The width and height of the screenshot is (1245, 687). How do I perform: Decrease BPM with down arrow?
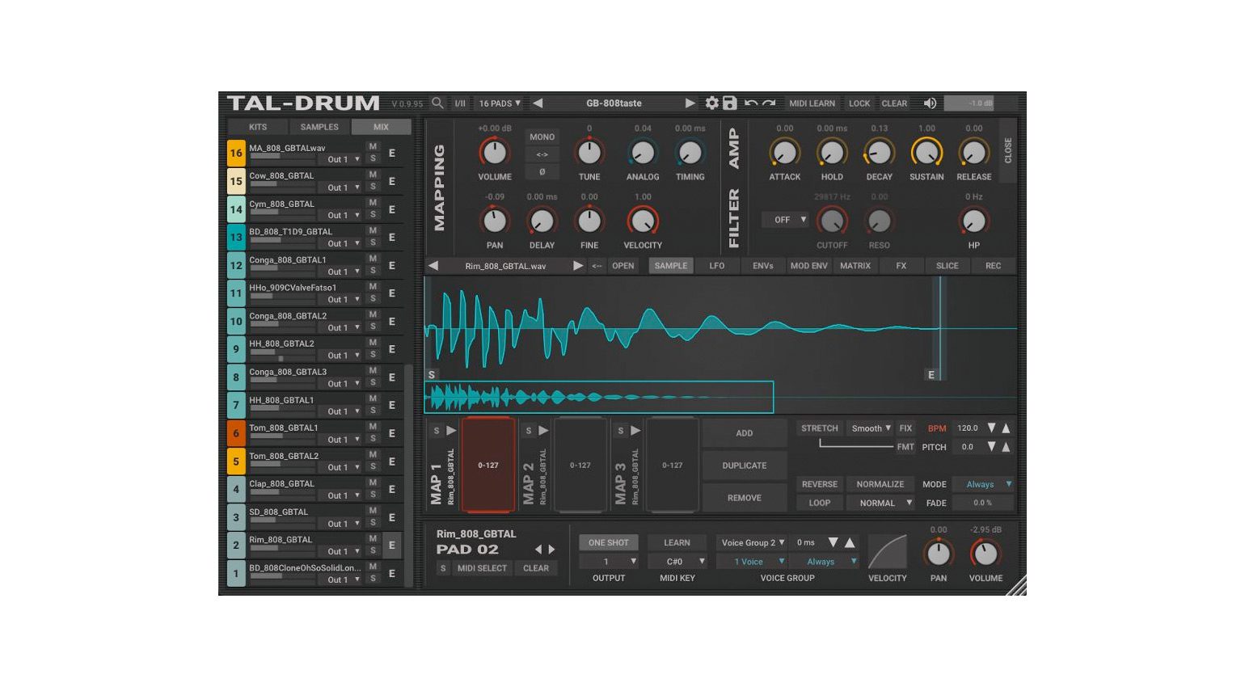[x=992, y=428]
